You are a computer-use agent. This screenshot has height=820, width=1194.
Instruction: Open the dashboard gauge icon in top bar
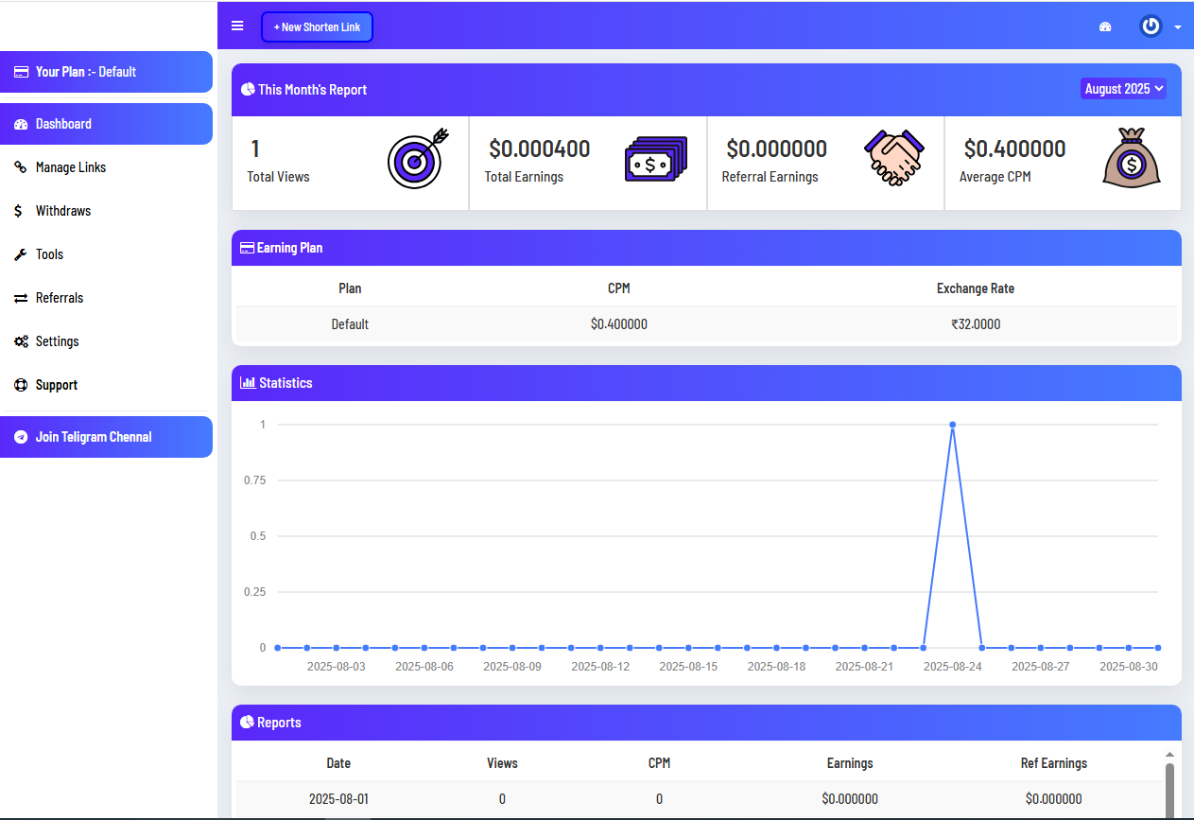(x=1105, y=26)
